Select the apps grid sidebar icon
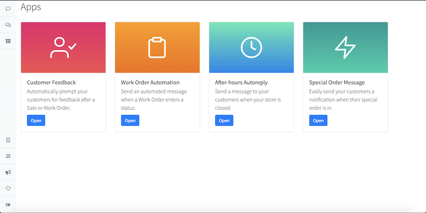Image resolution: width=426 pixels, height=213 pixels. pyautogui.click(x=8, y=41)
